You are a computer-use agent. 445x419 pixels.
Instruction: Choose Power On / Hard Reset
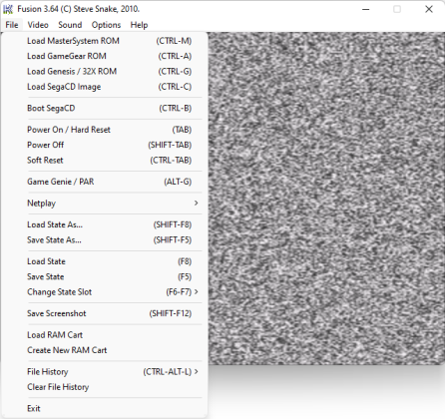[105, 130]
